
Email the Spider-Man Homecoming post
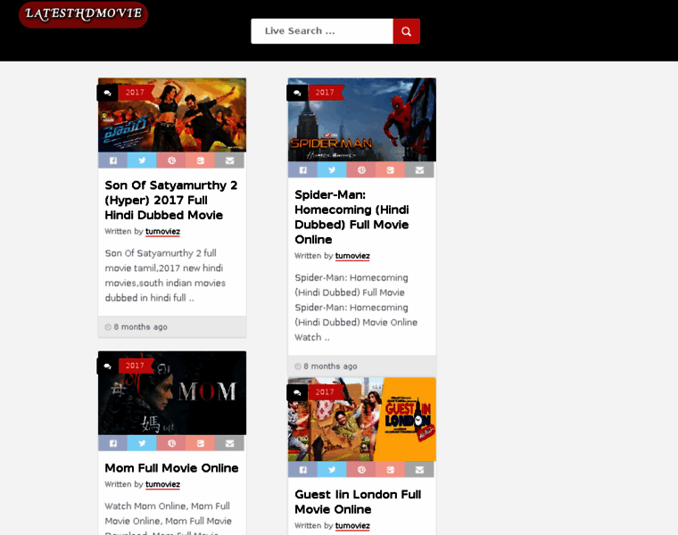(419, 169)
